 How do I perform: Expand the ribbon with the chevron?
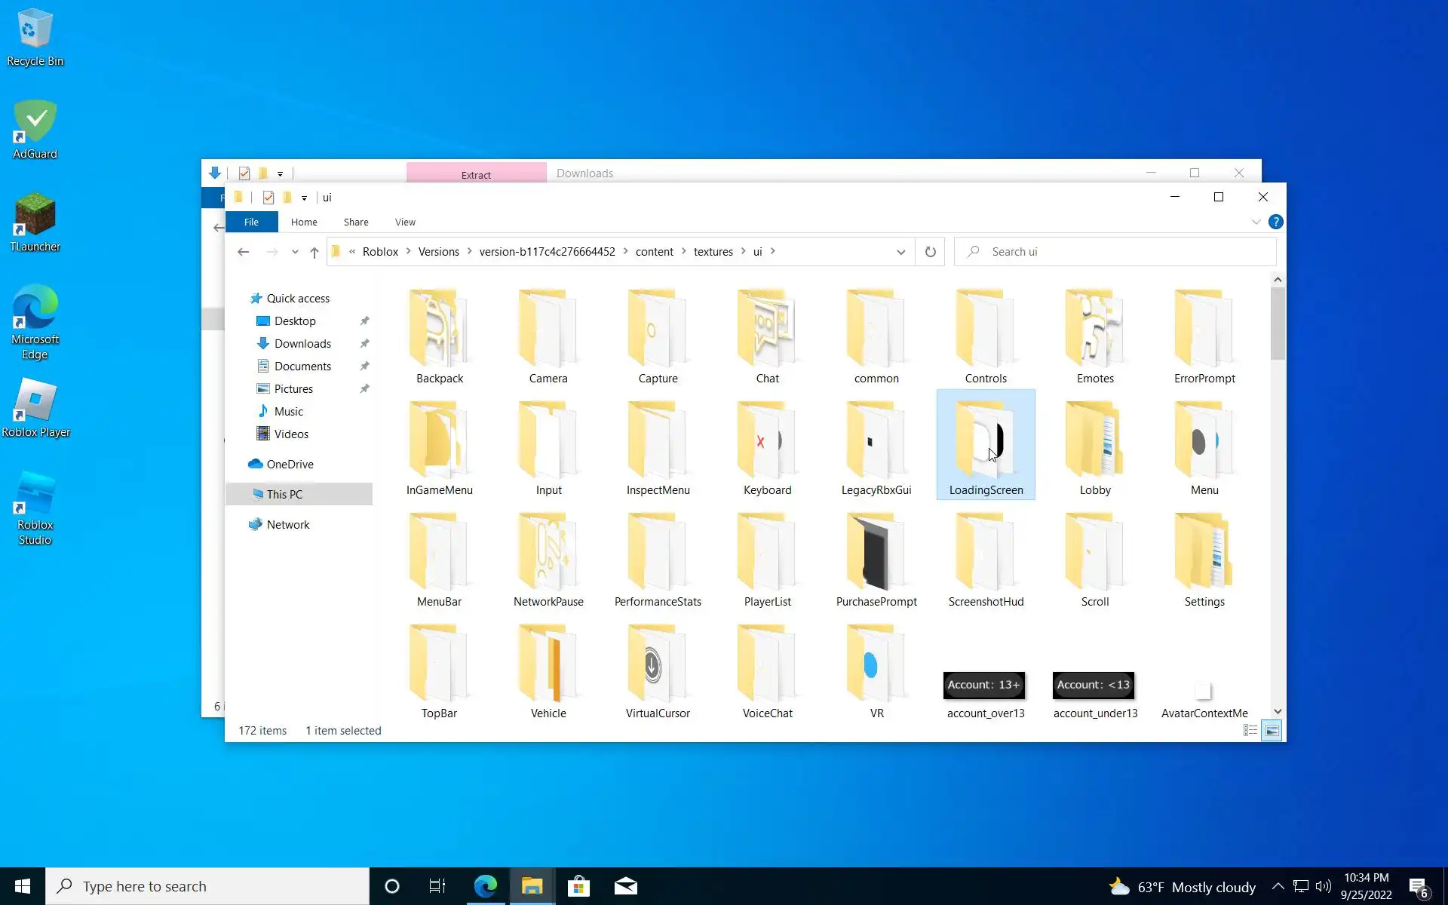pyautogui.click(x=1256, y=222)
